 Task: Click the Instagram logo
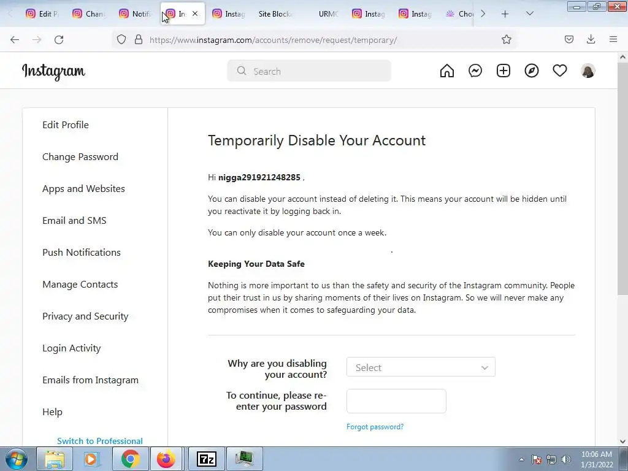[x=53, y=72]
